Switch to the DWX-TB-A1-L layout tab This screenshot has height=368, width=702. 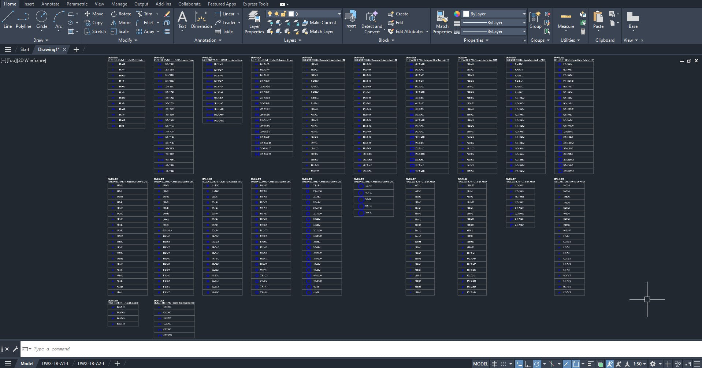coord(55,363)
